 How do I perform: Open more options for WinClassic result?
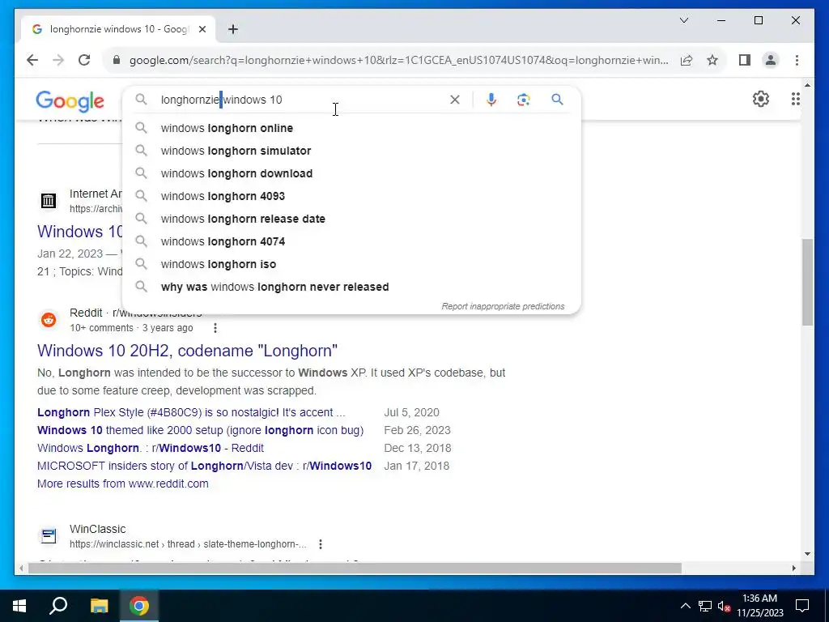[x=321, y=544]
